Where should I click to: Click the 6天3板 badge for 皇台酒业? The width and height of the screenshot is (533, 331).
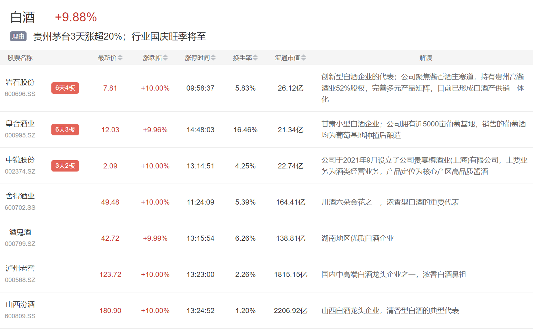tap(65, 130)
